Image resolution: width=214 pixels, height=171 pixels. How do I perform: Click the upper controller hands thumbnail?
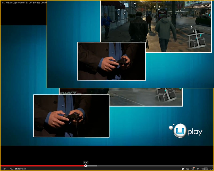coord(111,61)
